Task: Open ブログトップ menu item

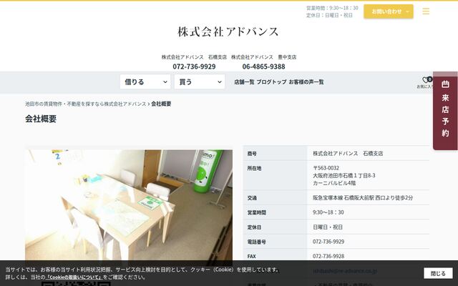Action: tap(272, 82)
